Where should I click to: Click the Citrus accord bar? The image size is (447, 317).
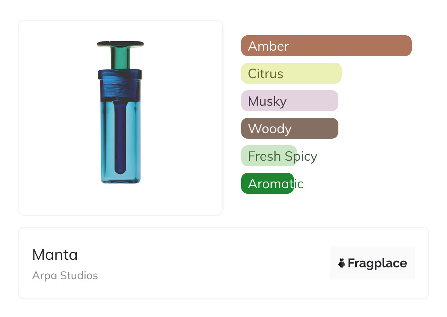(x=291, y=73)
